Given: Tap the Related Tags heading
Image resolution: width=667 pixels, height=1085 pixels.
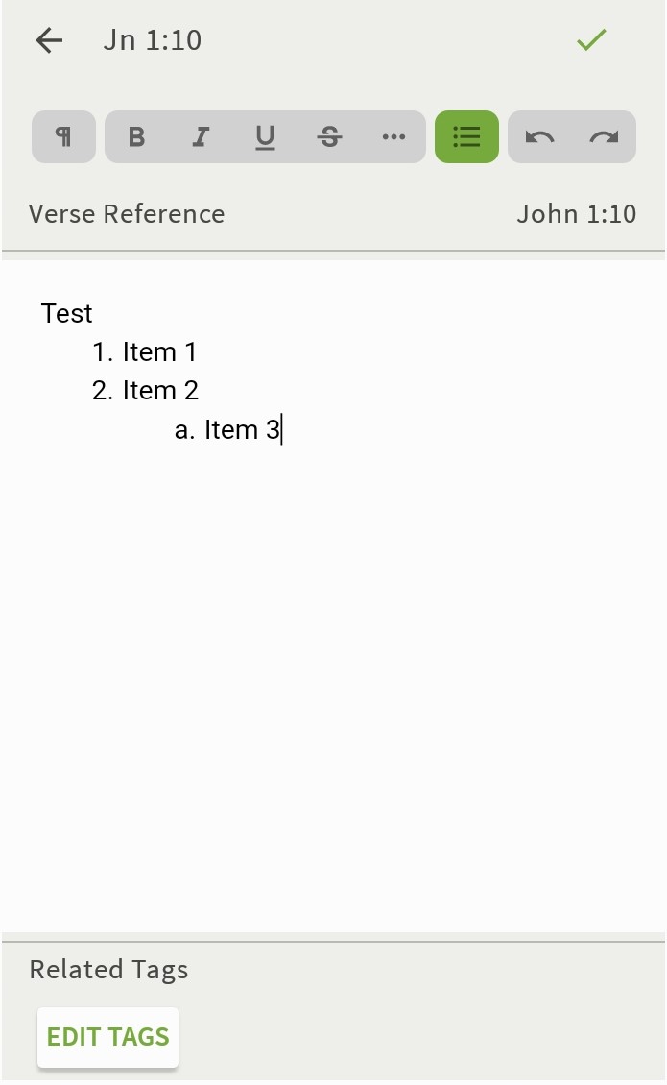Looking at the screenshot, I should click(x=108, y=970).
